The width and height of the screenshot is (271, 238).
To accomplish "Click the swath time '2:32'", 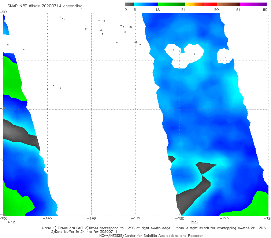I will pyautogui.click(x=194, y=222).
